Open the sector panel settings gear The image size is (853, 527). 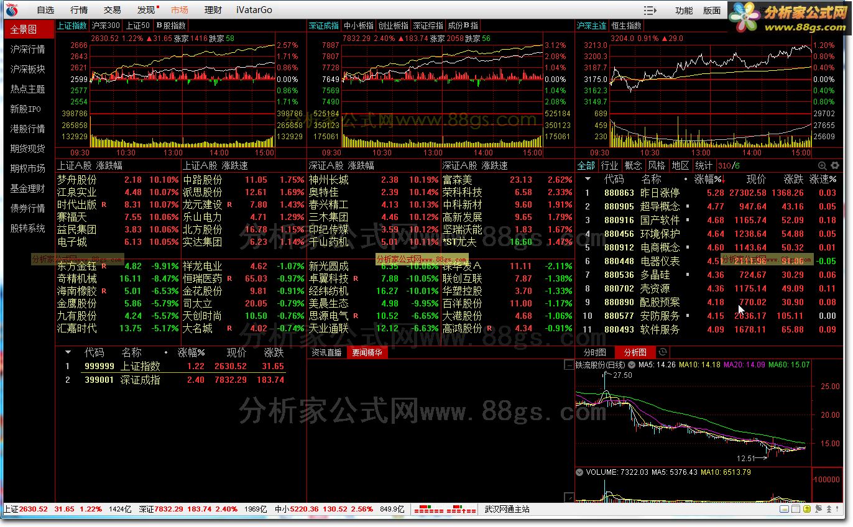click(834, 165)
